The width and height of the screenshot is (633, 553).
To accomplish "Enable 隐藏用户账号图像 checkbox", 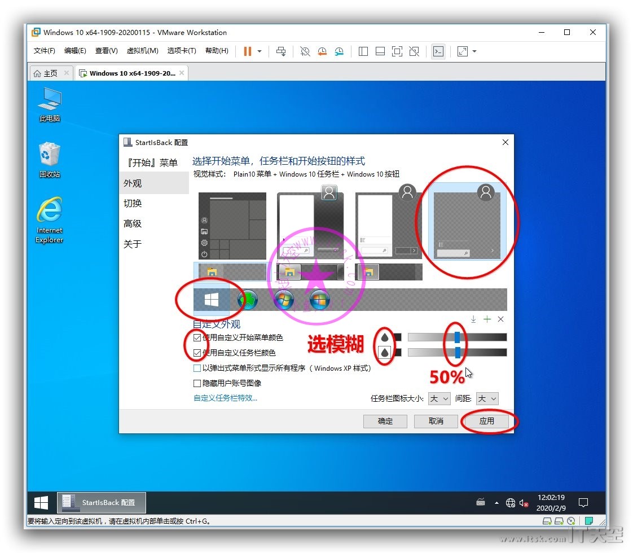I will [x=197, y=383].
